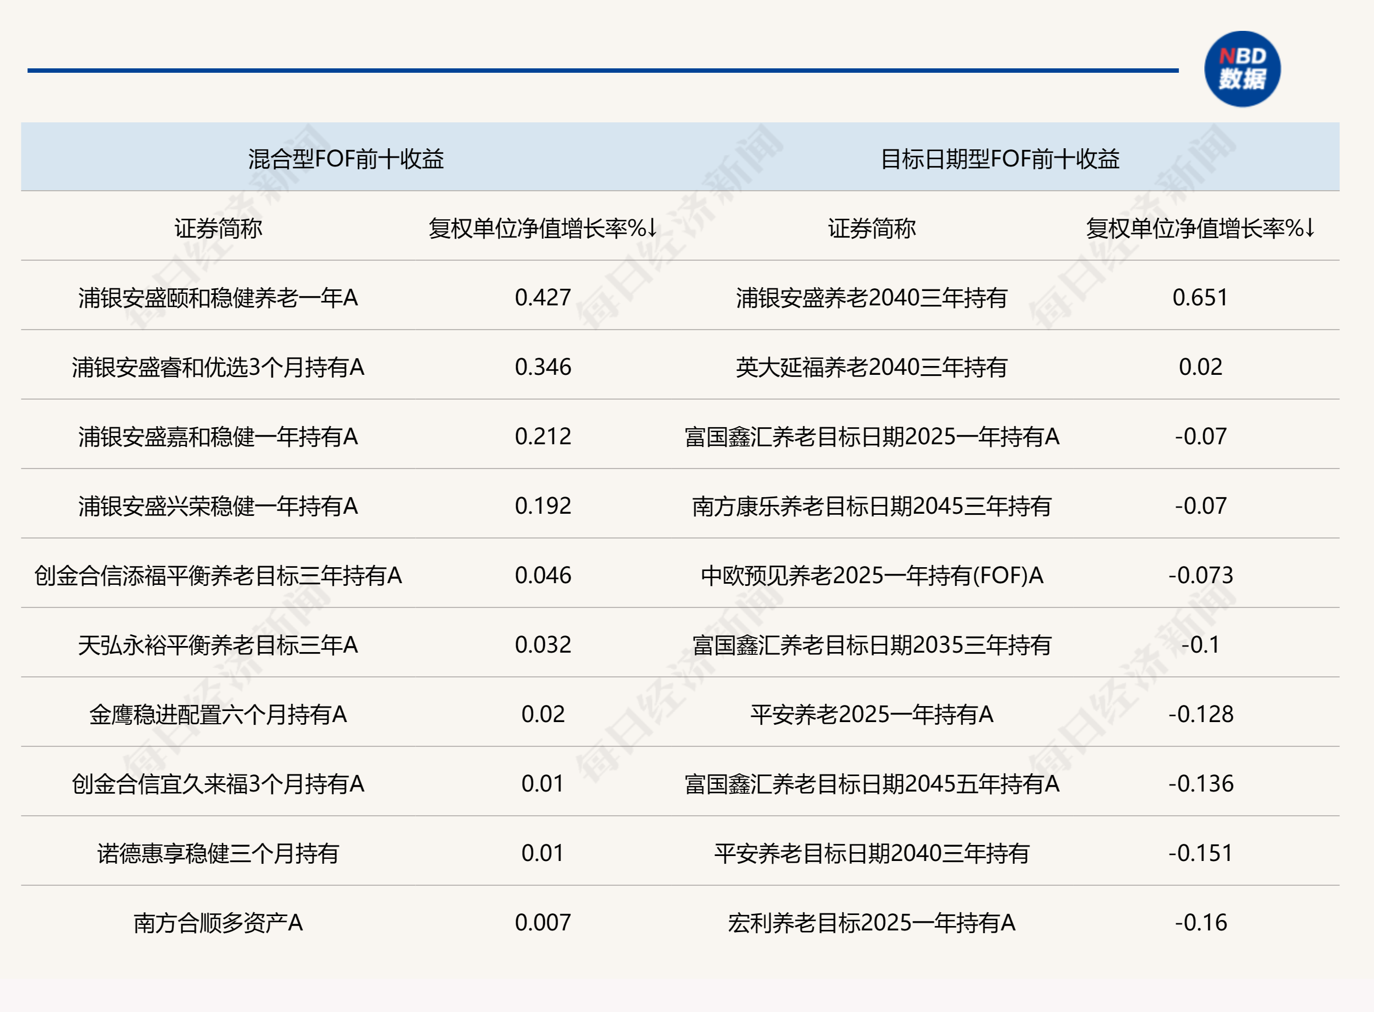Screen dimensions: 1374x1012
Task: Select the 金鹰稳进配置六个月持有A row
Action: pos(218,714)
